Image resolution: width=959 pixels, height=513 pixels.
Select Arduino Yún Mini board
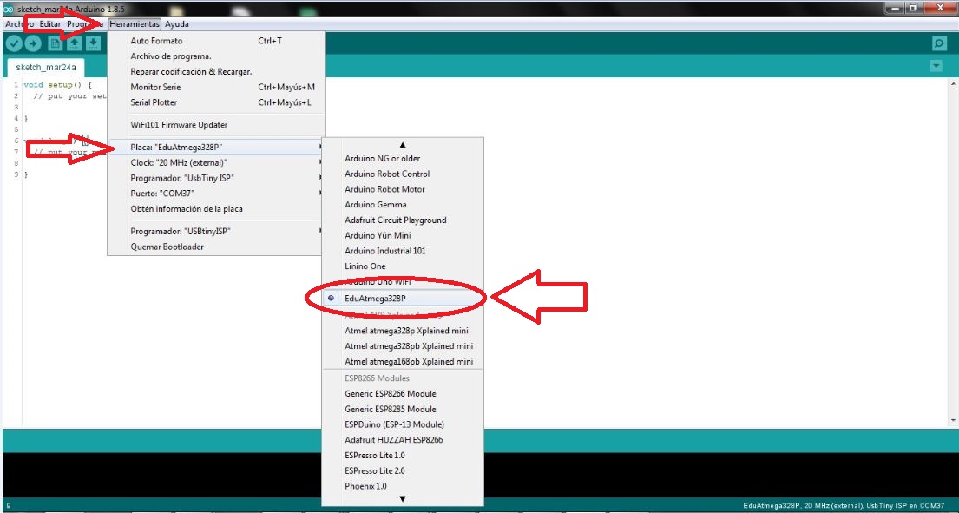point(403,235)
